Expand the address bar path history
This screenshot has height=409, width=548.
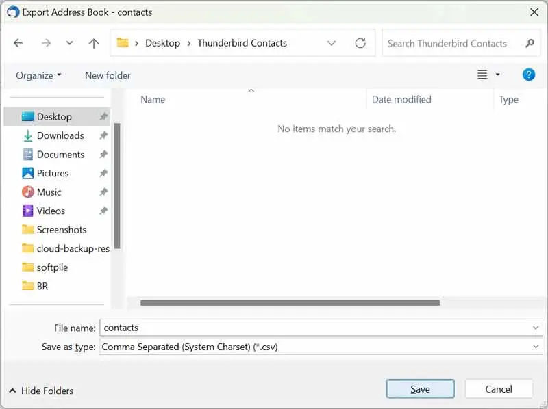coord(332,43)
